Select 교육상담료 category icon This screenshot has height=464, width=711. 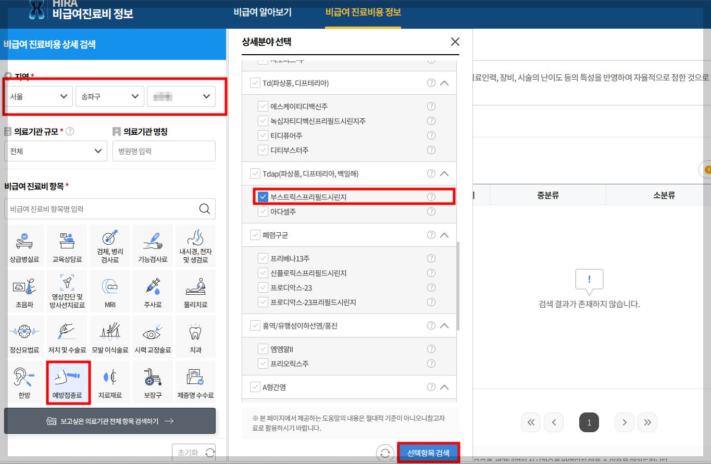point(67,246)
